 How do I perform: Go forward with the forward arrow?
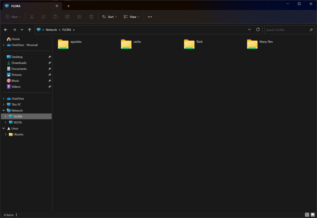coord(14,30)
